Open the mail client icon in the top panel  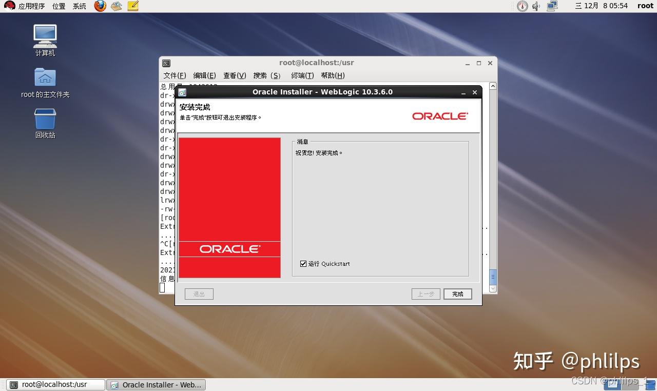pyautogui.click(x=117, y=6)
